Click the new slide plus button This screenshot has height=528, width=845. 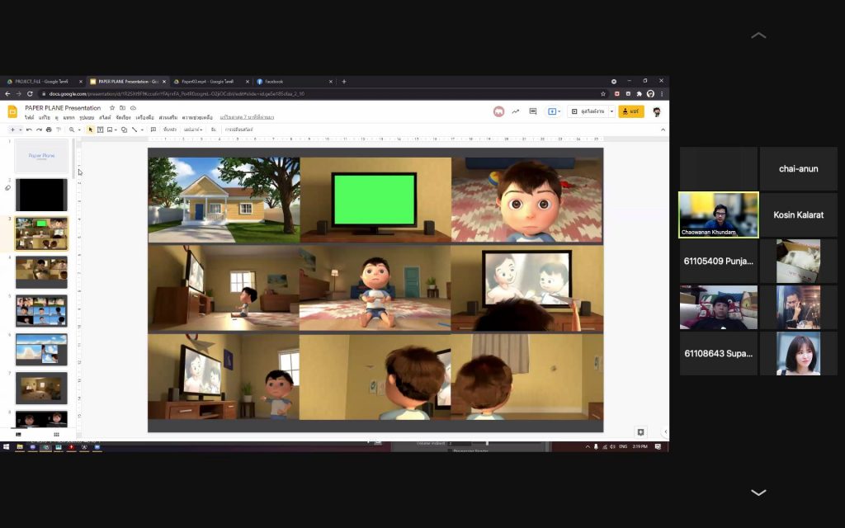click(x=12, y=130)
